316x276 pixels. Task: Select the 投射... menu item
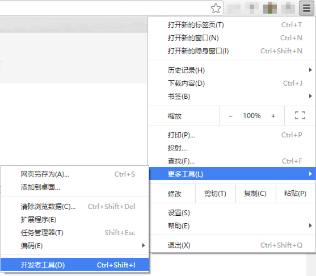point(232,148)
